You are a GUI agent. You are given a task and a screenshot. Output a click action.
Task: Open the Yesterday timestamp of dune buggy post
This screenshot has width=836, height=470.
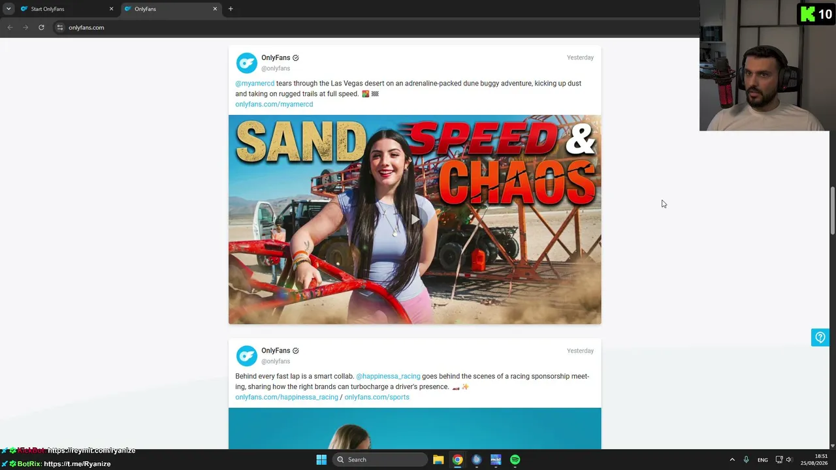580,57
